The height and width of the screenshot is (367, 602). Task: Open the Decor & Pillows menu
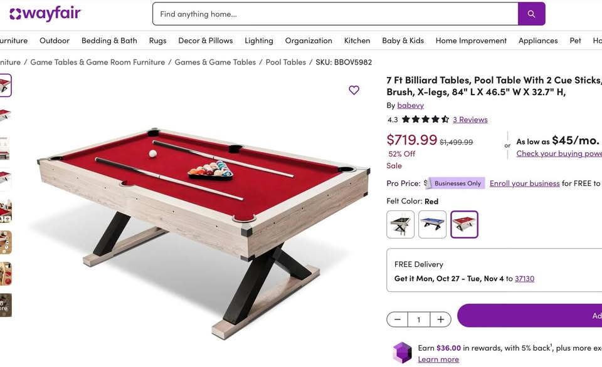tap(206, 41)
